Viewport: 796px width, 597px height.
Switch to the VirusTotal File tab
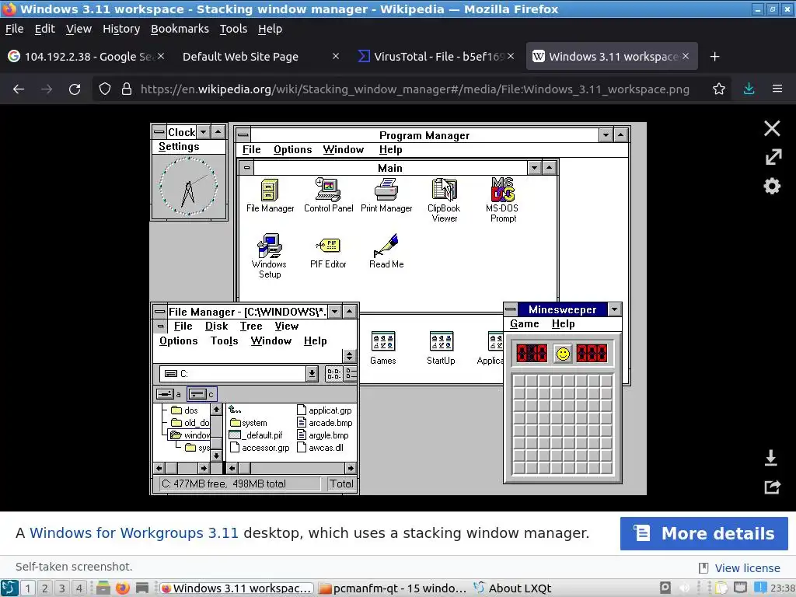pos(437,56)
